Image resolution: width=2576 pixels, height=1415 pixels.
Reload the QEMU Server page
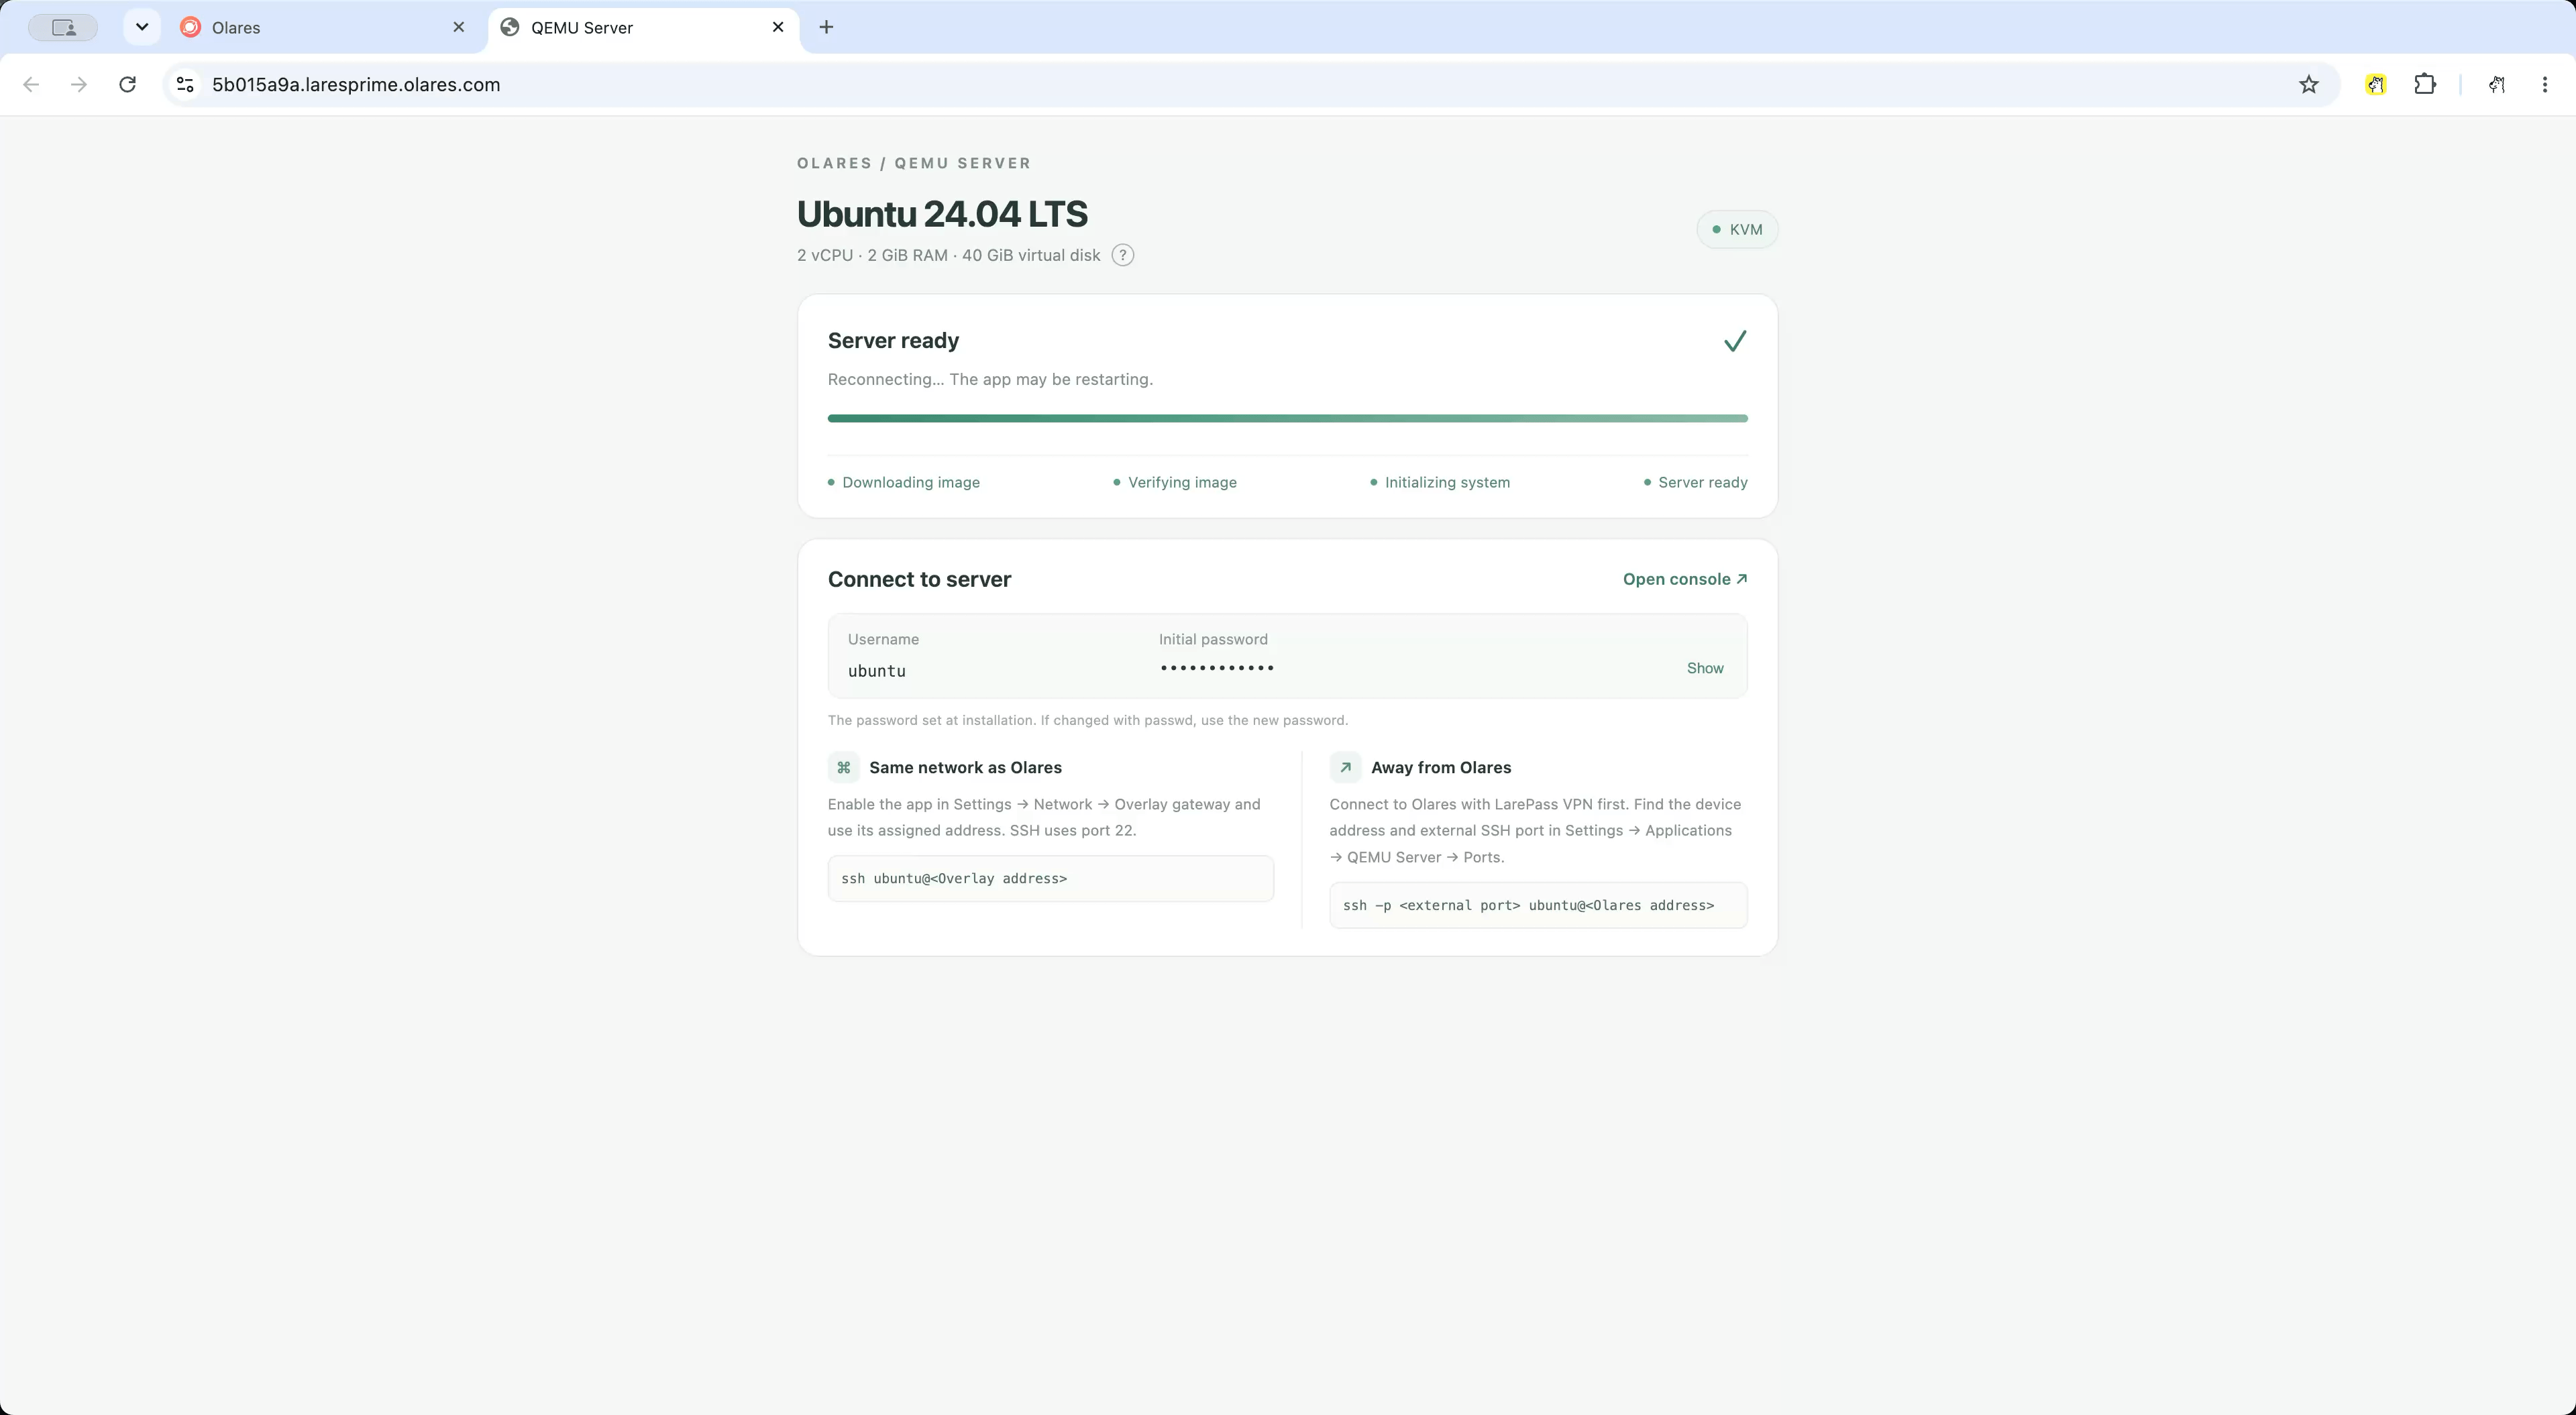[x=127, y=85]
